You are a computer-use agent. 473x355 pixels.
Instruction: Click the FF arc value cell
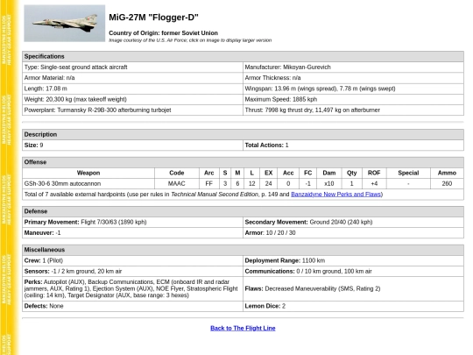[209, 183]
